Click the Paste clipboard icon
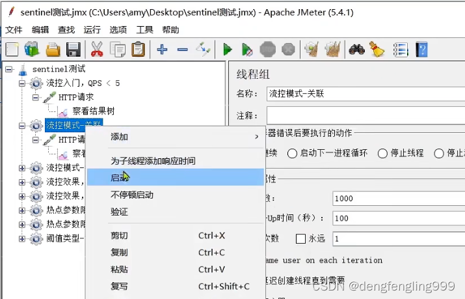Viewport: 465px width, 299px height. (138, 50)
